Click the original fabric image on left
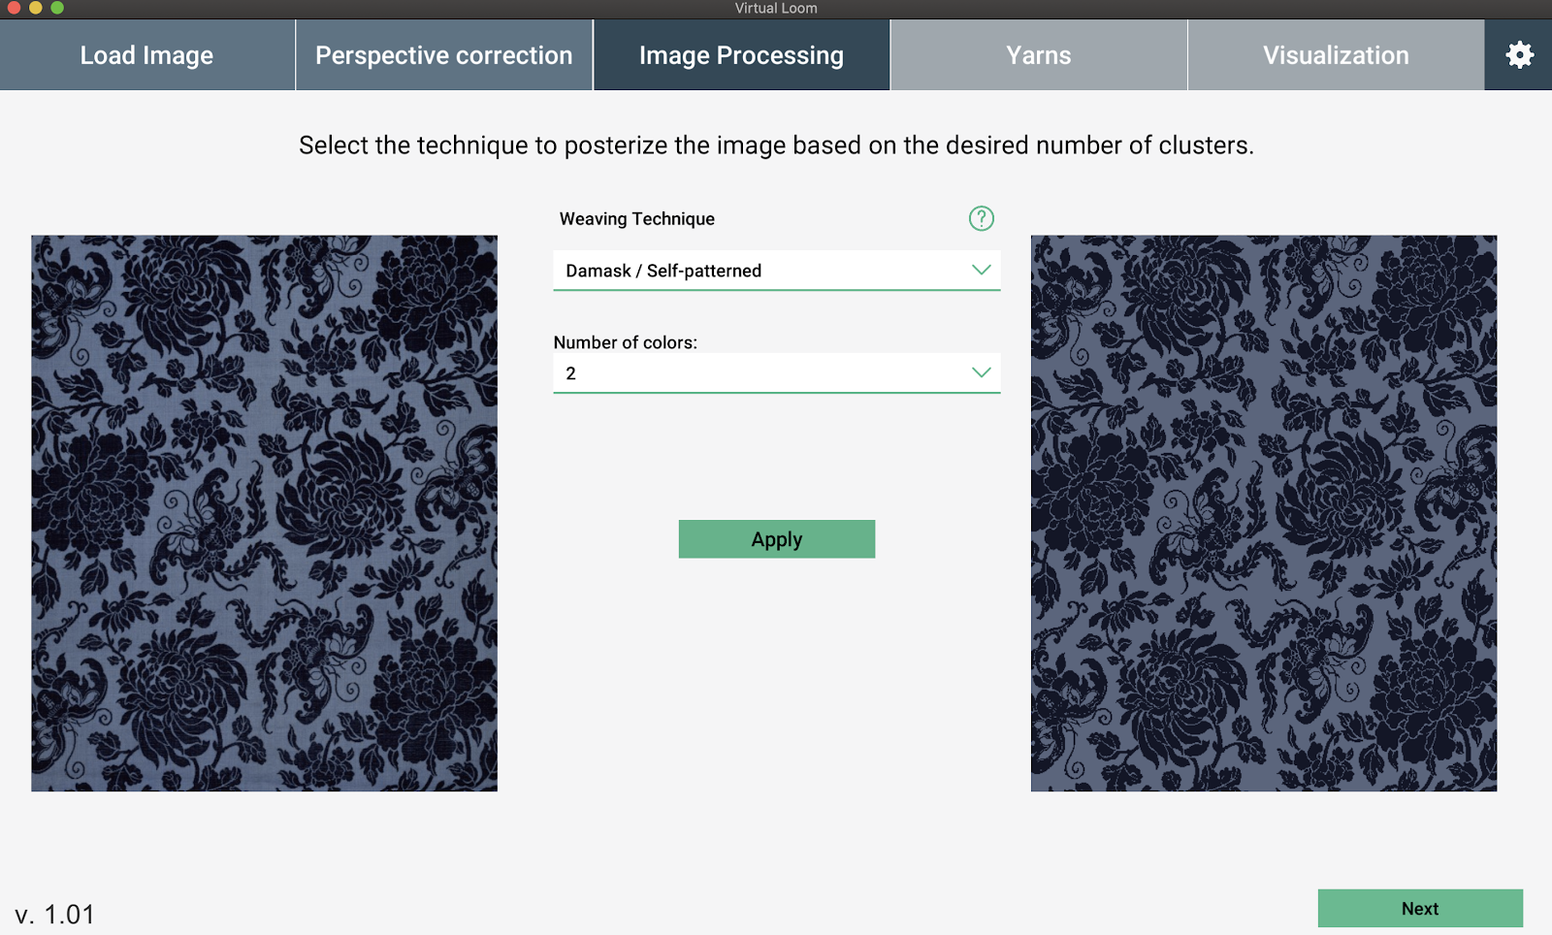This screenshot has height=935, width=1552. (264, 513)
